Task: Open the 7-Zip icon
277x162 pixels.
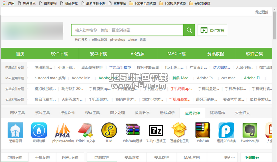Action: tap(156, 130)
